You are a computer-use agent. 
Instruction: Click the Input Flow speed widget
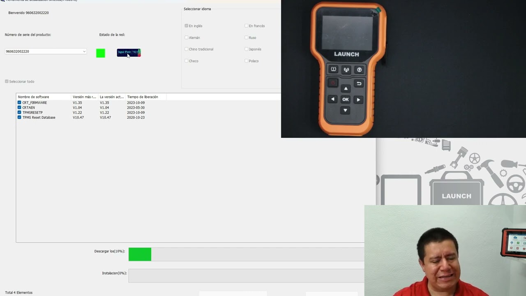[x=129, y=53]
